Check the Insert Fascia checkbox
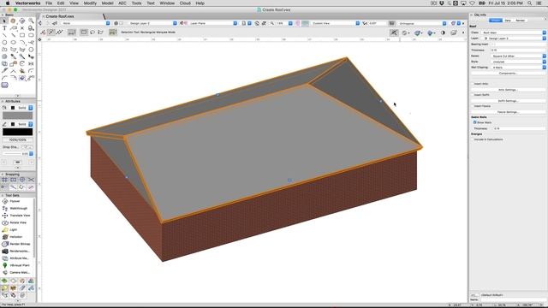The width and height of the screenshot is (548, 308). (472, 106)
